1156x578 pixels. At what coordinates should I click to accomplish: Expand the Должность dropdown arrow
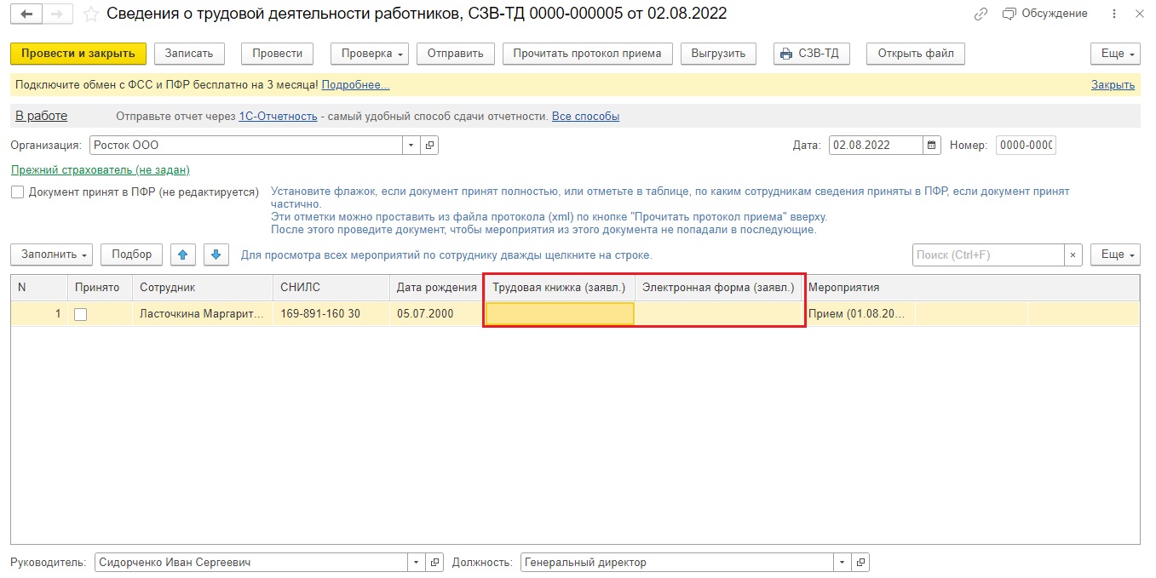point(843,563)
